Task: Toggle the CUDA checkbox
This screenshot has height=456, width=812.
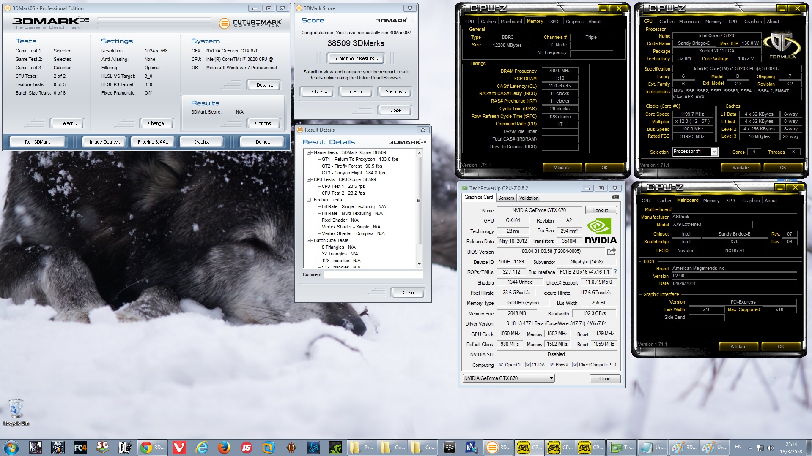Action: pyautogui.click(x=528, y=365)
